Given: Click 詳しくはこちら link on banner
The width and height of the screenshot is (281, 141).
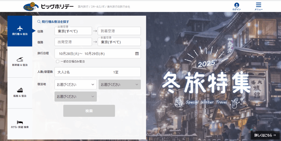Looking at the screenshot, I should click(x=265, y=135).
